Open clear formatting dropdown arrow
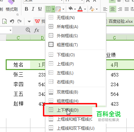 [x=97, y=9]
